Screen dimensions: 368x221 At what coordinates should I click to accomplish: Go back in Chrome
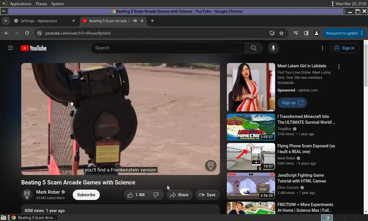click(x=6, y=33)
